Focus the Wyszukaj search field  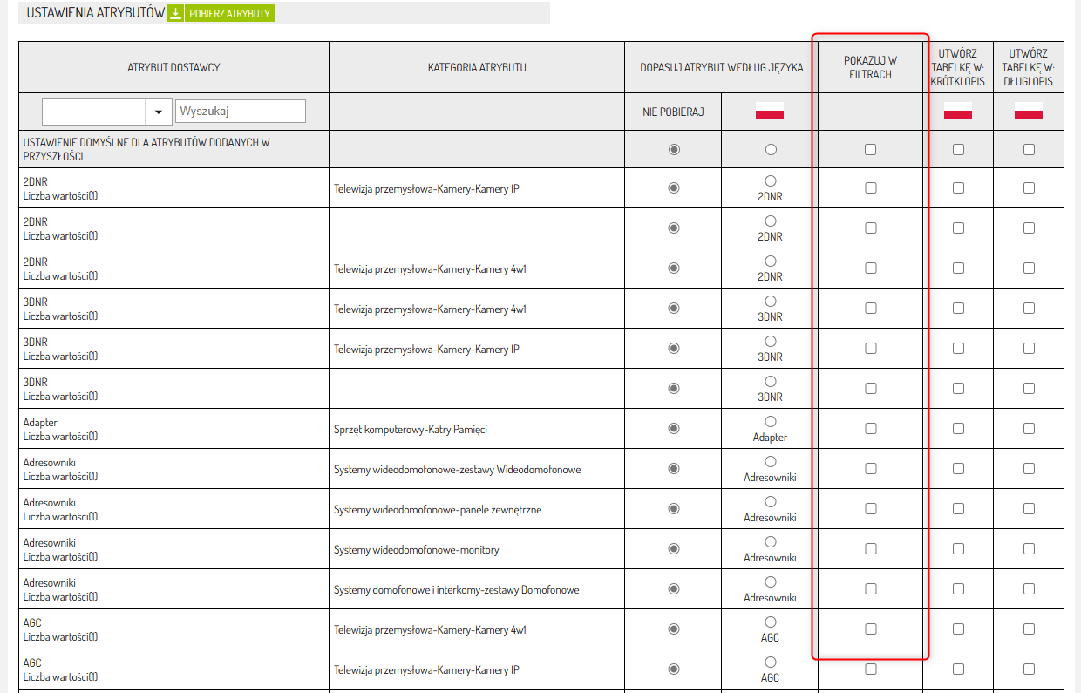(241, 112)
